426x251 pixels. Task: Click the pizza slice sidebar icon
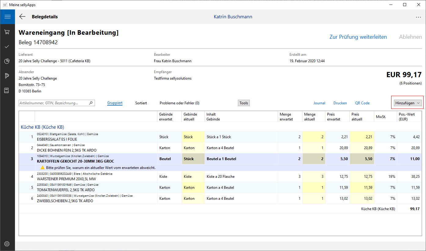7,76
